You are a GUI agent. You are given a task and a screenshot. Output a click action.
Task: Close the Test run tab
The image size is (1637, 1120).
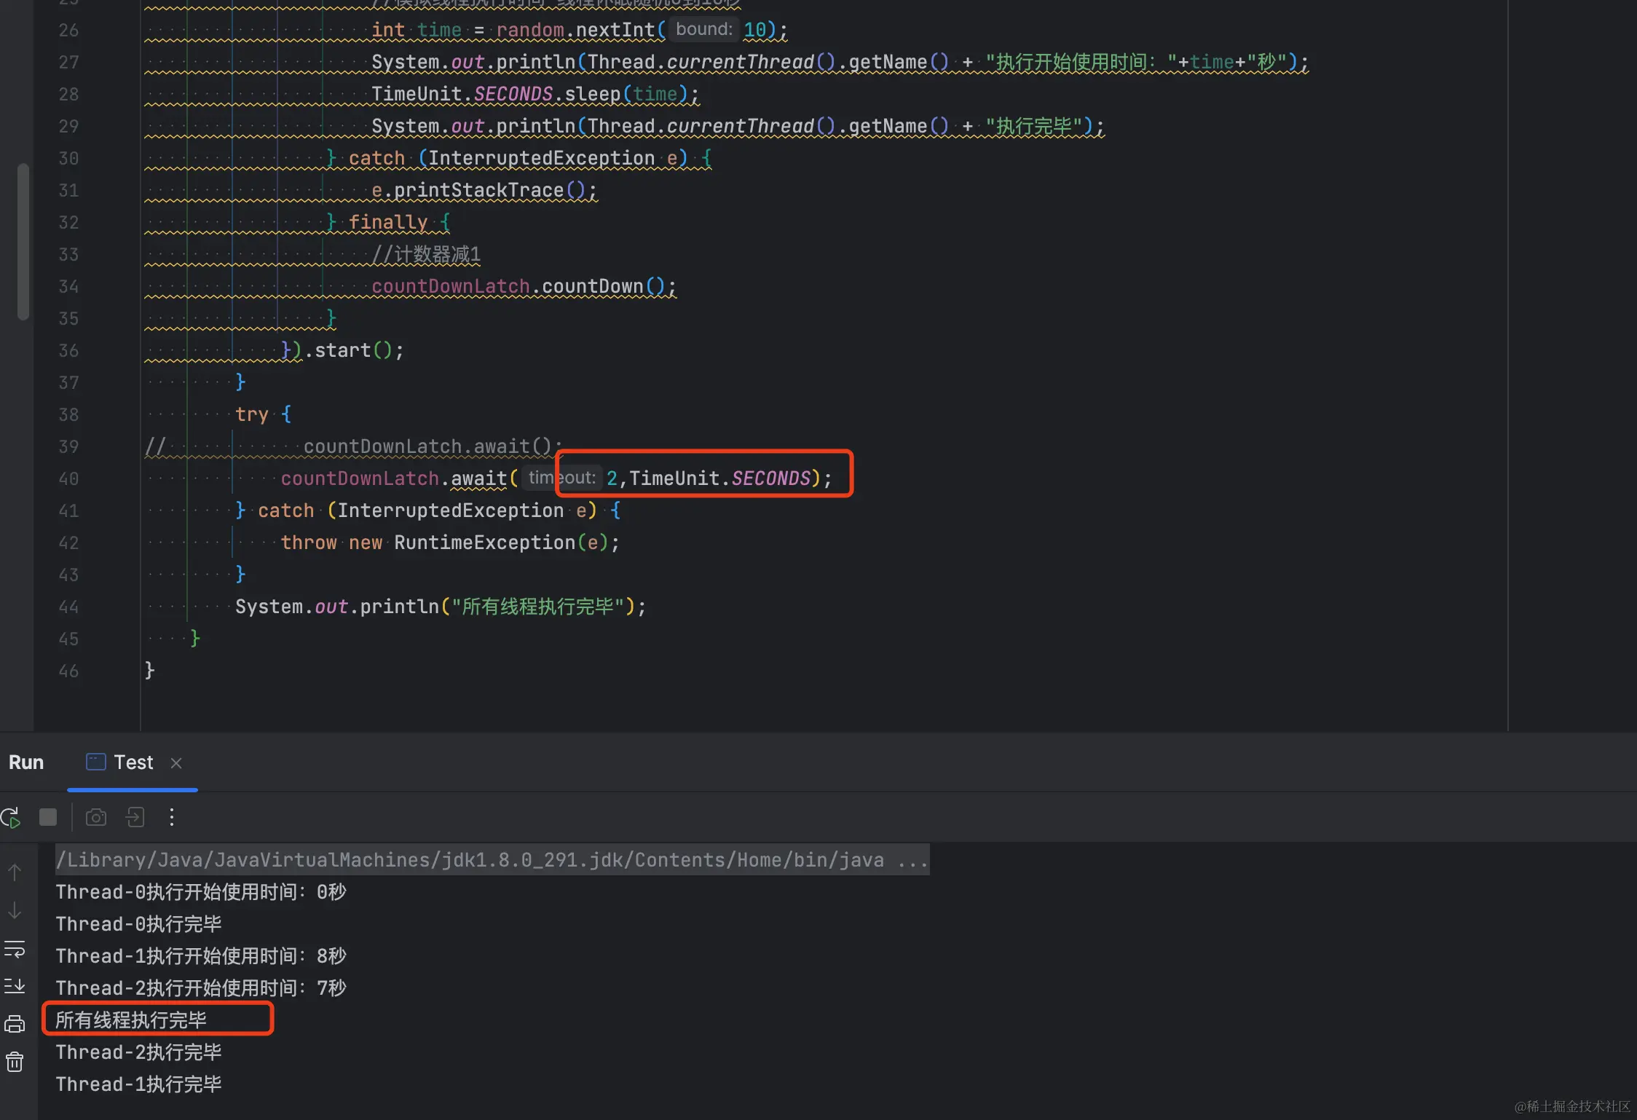tap(176, 762)
